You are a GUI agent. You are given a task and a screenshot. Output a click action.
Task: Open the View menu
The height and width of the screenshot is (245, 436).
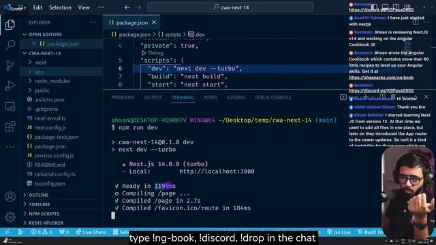[x=84, y=7]
